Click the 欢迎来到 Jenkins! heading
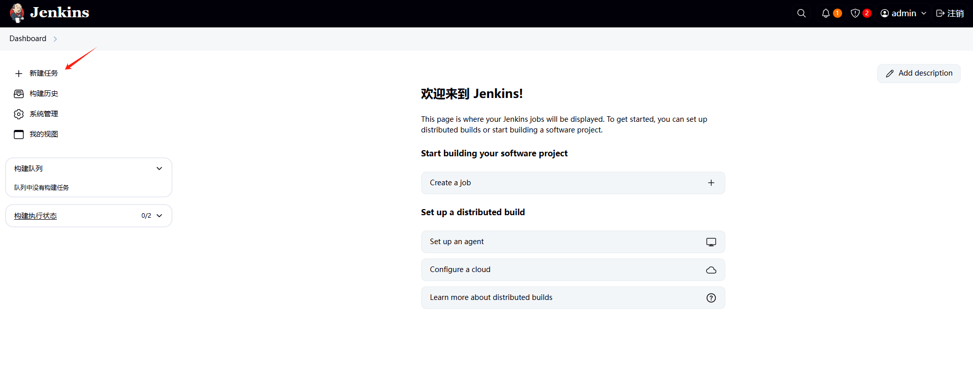This screenshot has width=973, height=371. click(472, 94)
